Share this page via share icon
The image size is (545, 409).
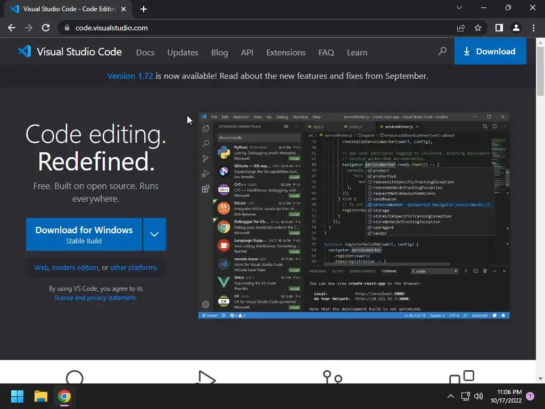click(x=461, y=28)
